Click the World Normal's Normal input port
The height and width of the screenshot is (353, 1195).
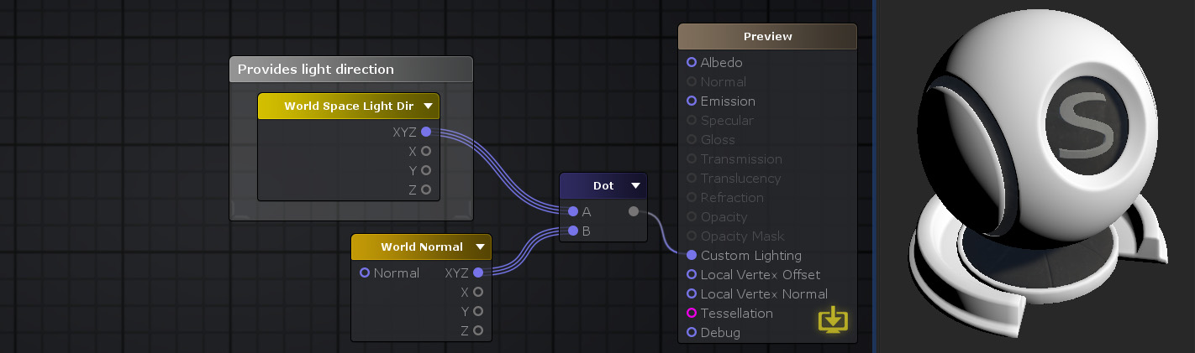[365, 273]
